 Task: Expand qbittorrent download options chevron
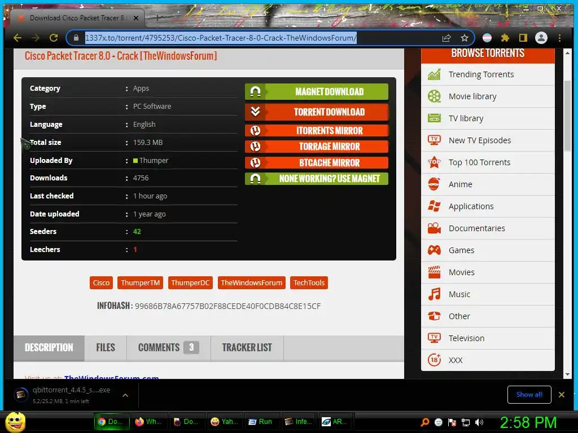coord(125,395)
